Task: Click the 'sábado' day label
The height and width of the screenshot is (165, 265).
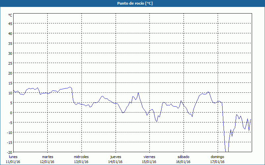Action: [x=183, y=157]
